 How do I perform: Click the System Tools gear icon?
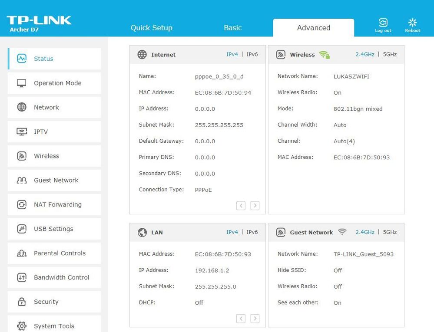(22, 325)
